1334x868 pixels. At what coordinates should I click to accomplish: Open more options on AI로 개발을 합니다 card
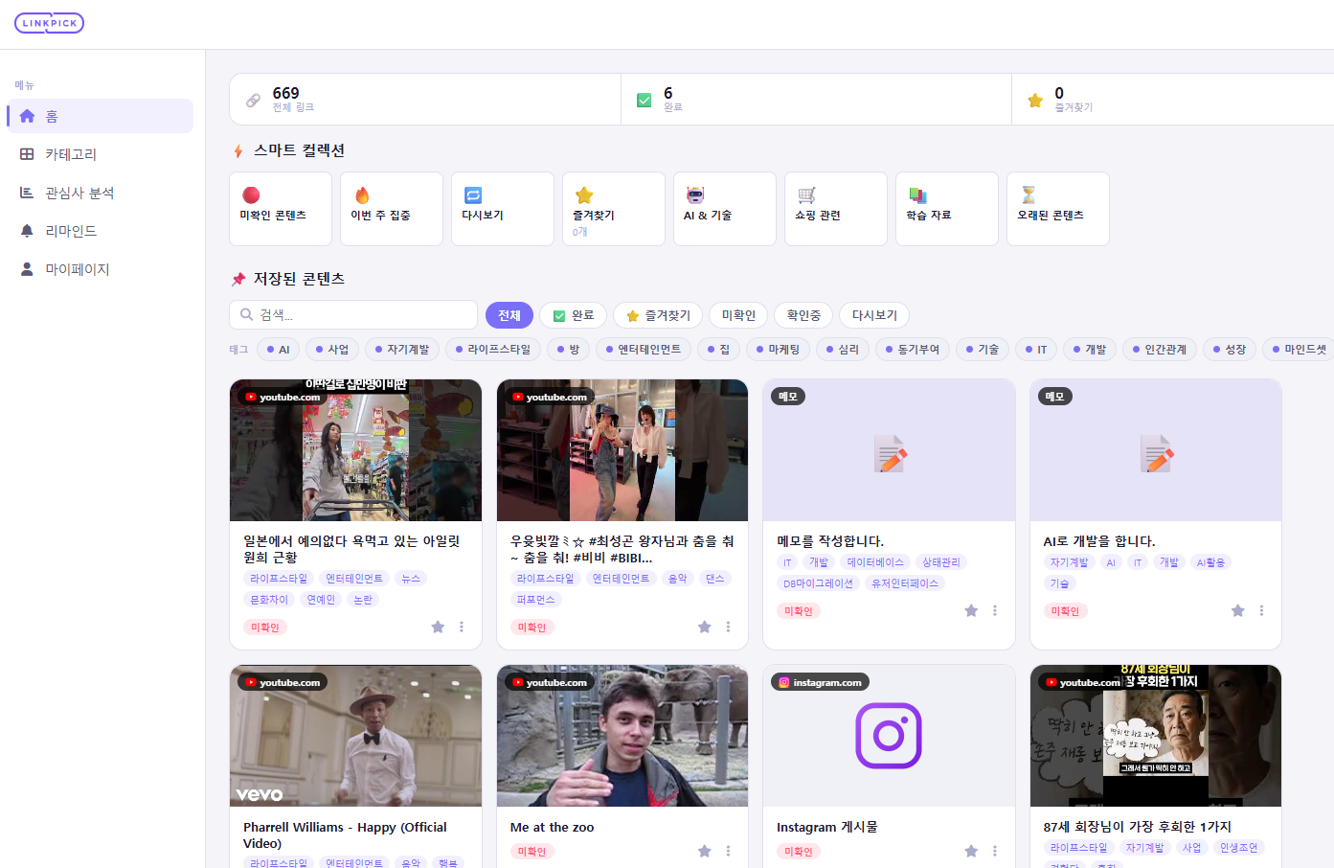[1261, 610]
